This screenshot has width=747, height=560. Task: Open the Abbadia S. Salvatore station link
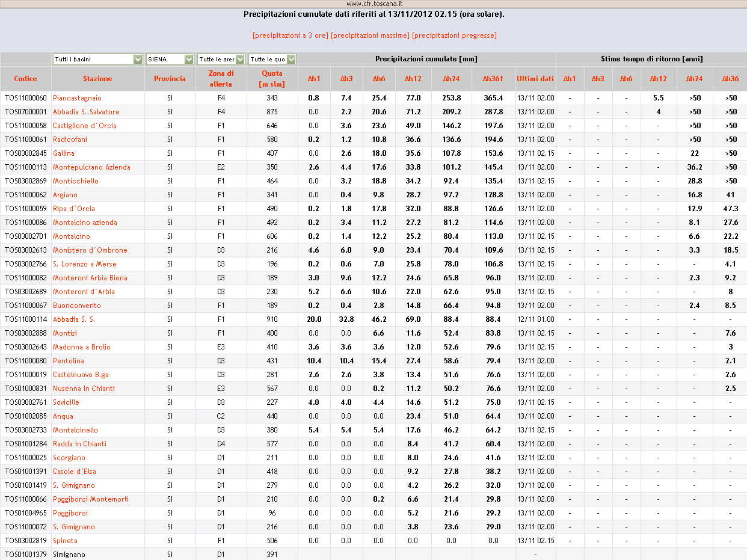coord(86,112)
